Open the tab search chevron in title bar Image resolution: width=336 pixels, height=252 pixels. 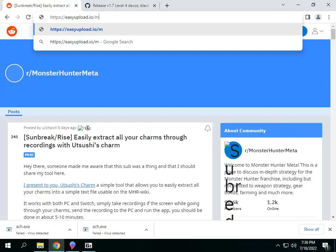(x=283, y=5)
